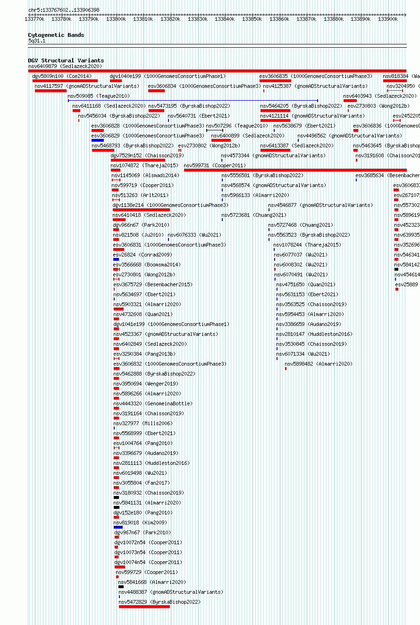Click nsv4488387 gnomAD variant label
Viewport: 420px width, 625px height.
171,592
